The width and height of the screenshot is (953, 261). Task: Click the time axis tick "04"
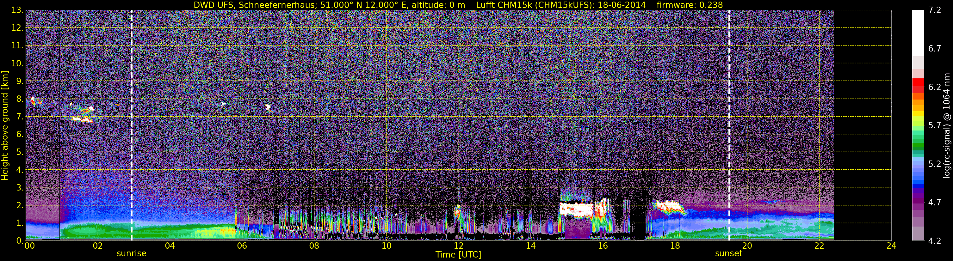tap(170, 246)
